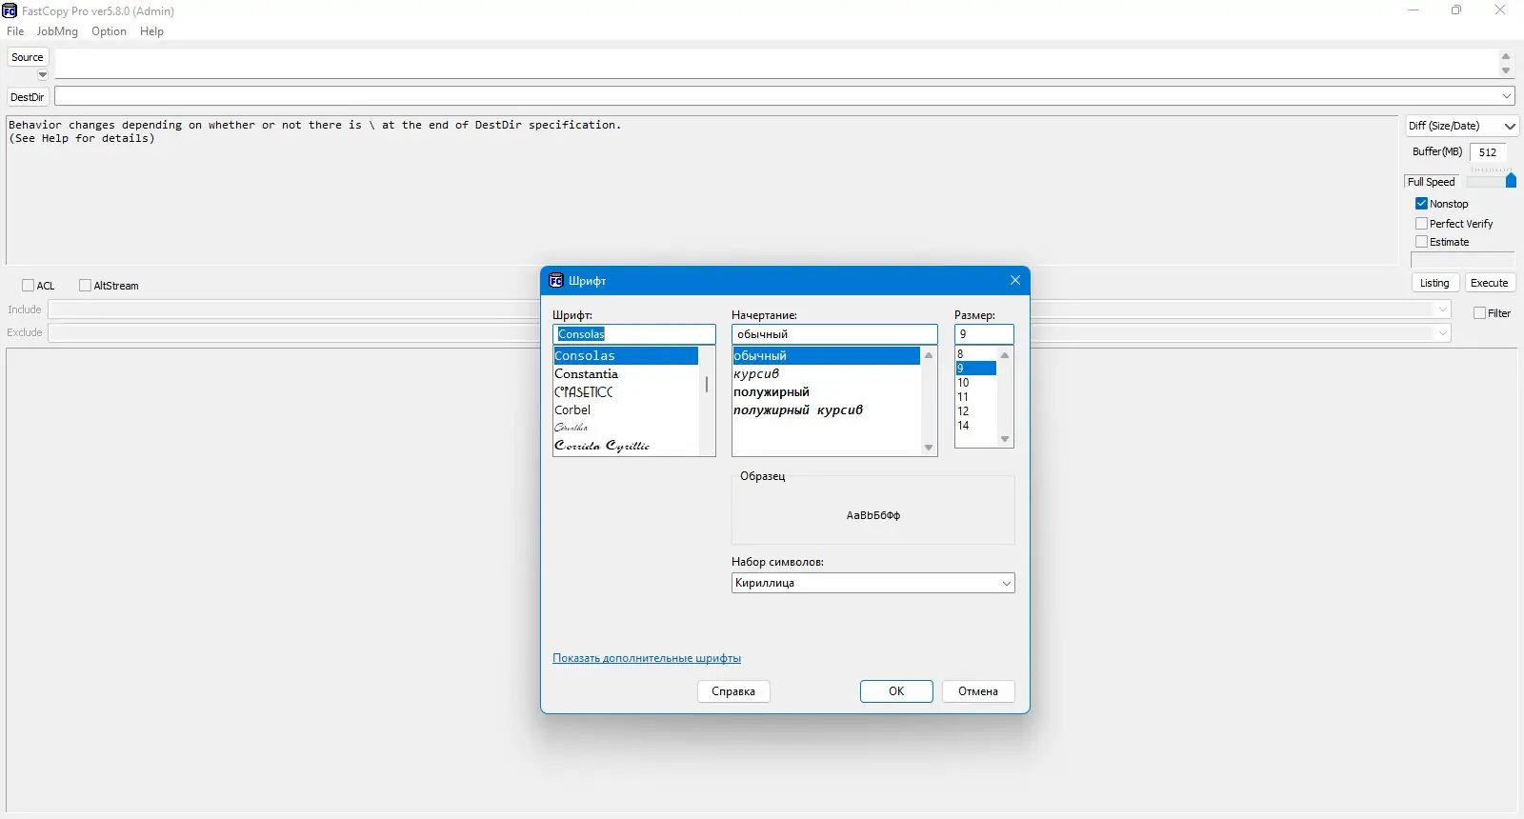This screenshot has width=1524, height=819.
Task: Open the Option menu
Action: [109, 31]
